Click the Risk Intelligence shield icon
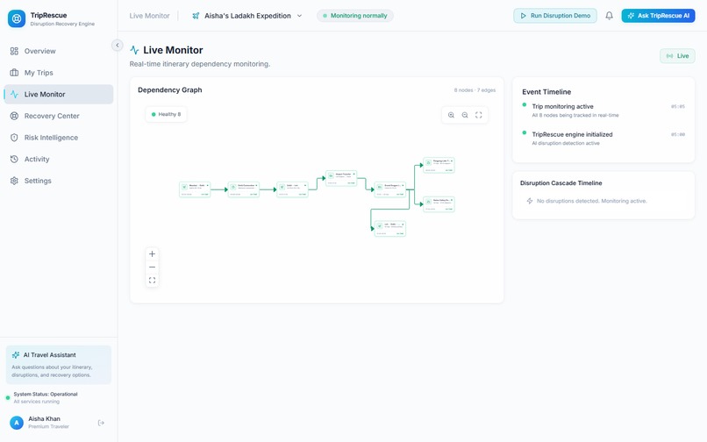707x442 pixels. pyautogui.click(x=14, y=138)
